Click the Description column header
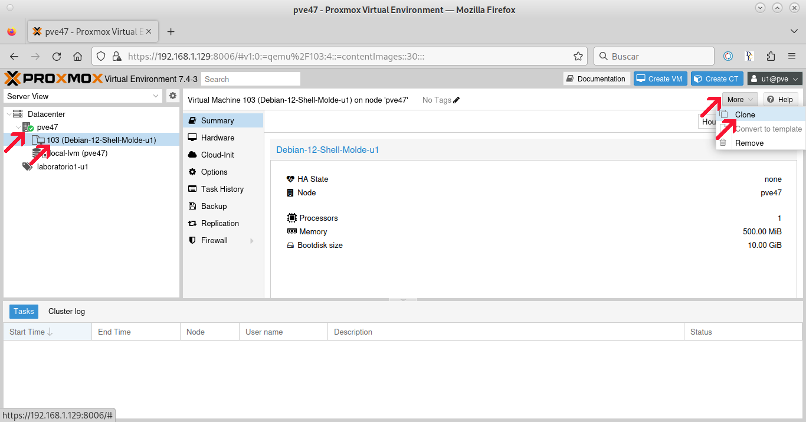806x422 pixels. click(x=506, y=332)
